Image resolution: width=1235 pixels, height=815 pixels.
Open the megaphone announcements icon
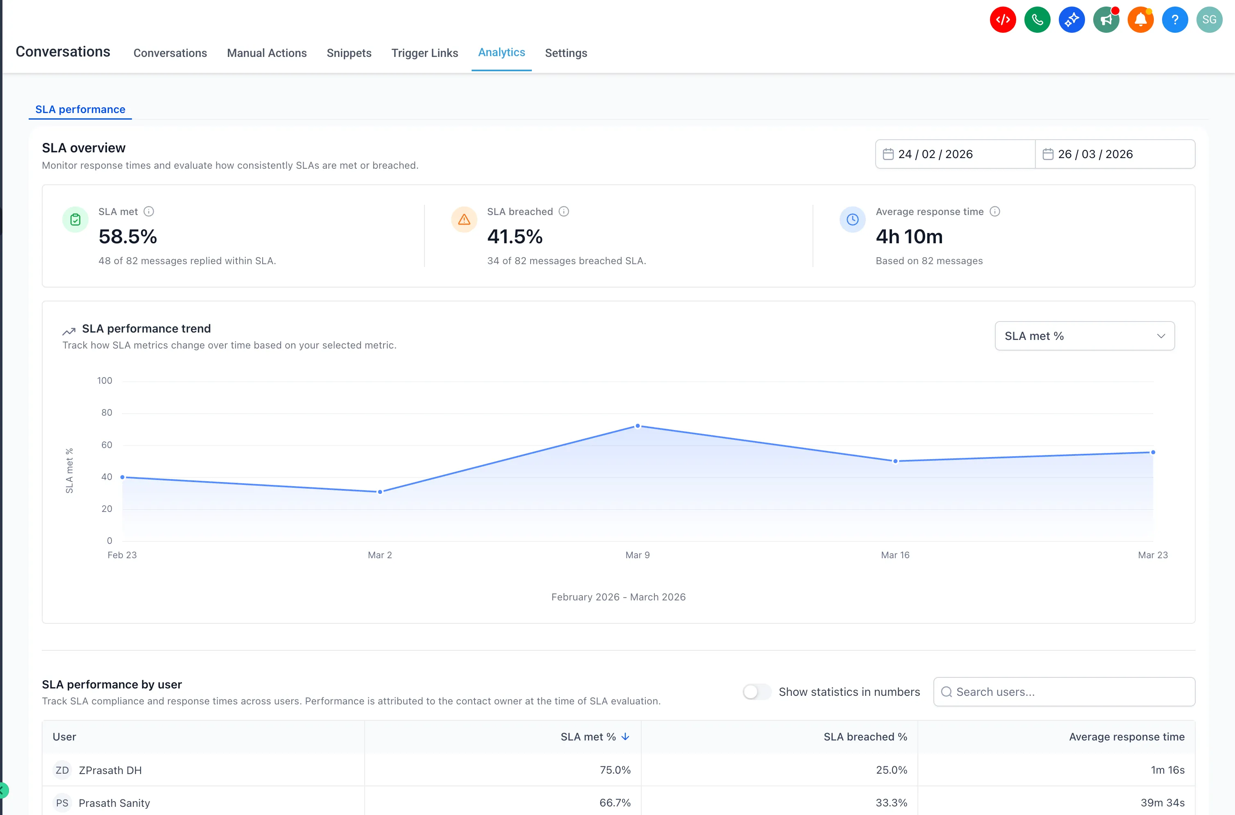tap(1106, 20)
